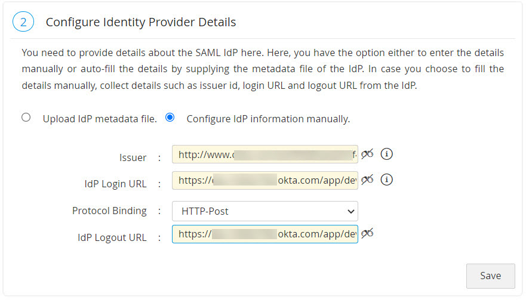Open the Protocol Binding dropdown
This screenshot has width=526, height=300.
coord(264,211)
